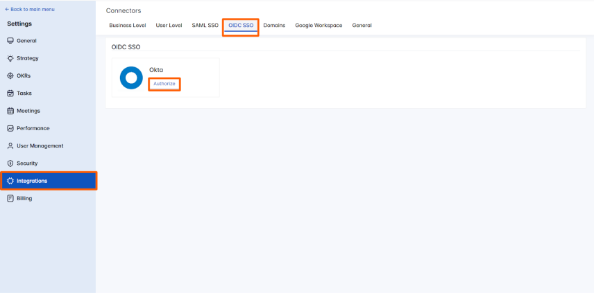
Task: Open Meetings settings label
Action: pos(28,111)
